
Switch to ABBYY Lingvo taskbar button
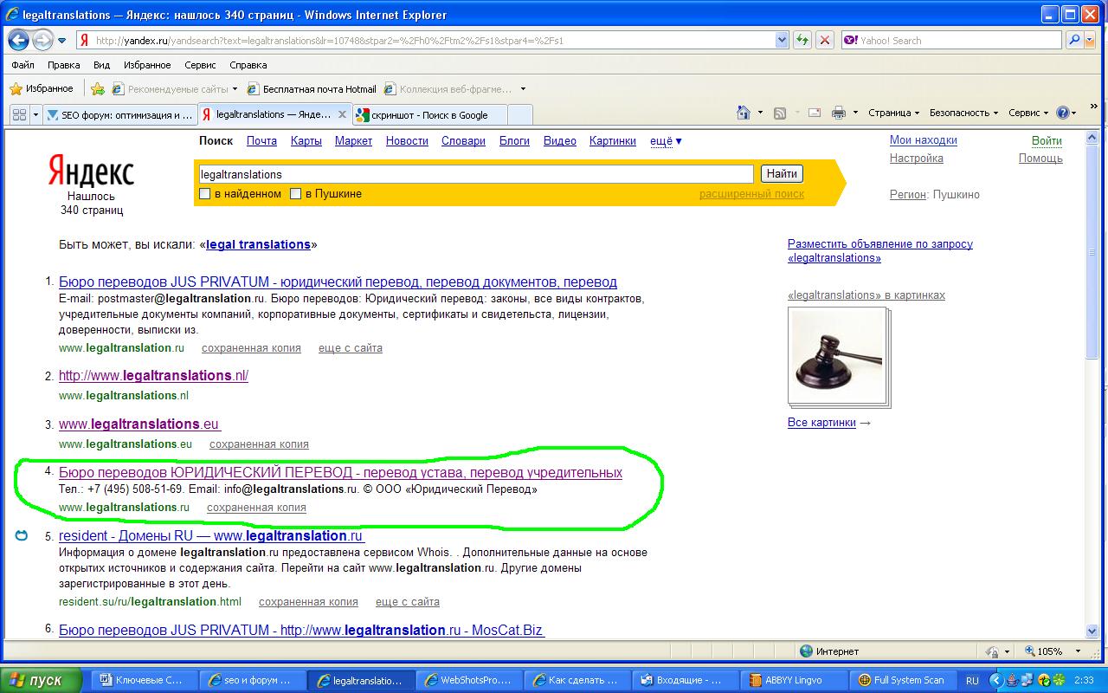[x=793, y=680]
